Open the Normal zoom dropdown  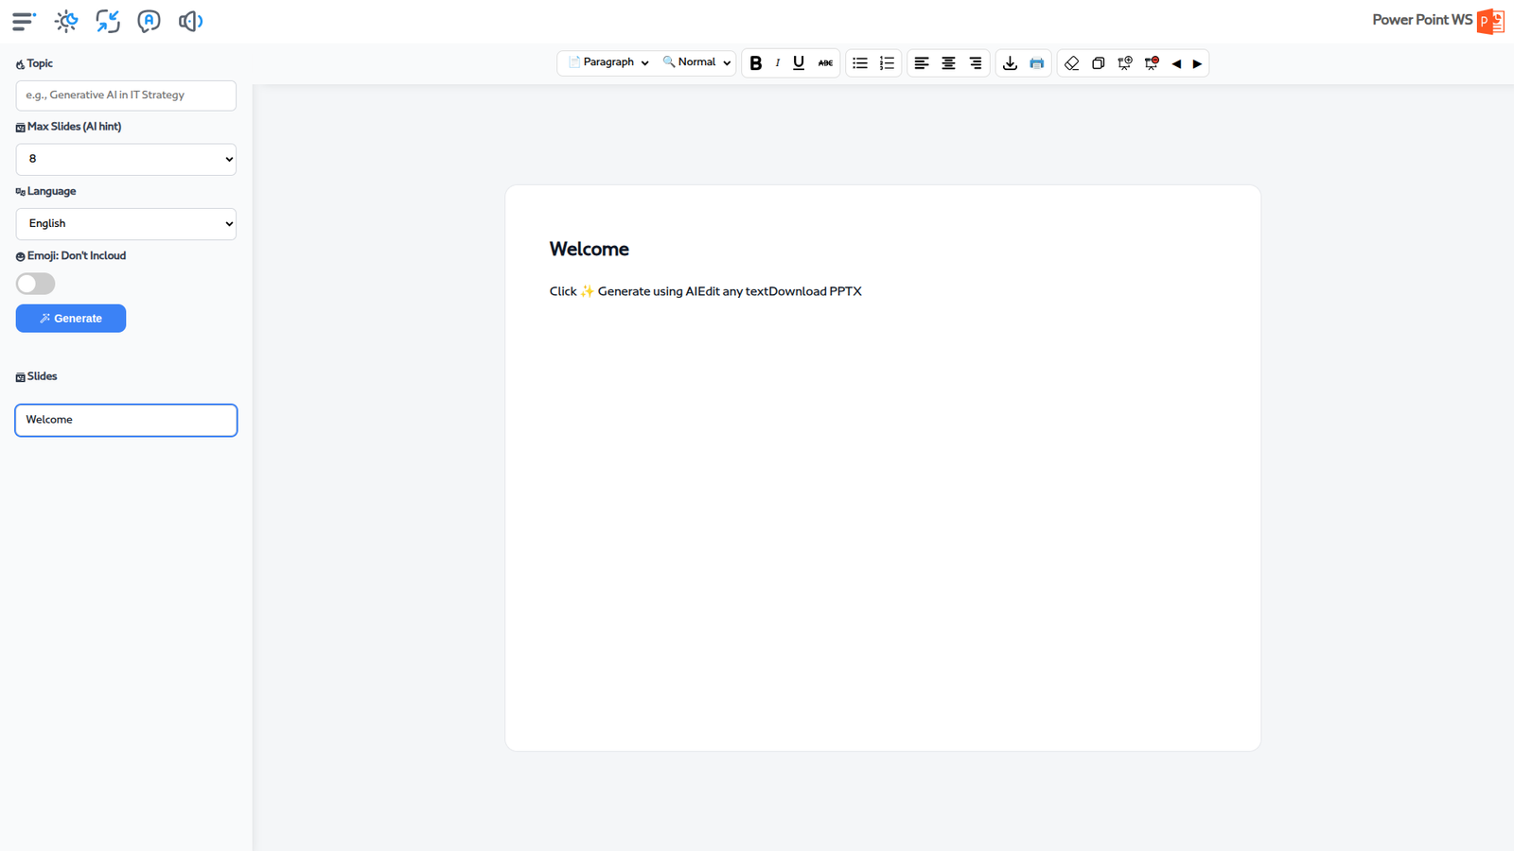click(696, 62)
